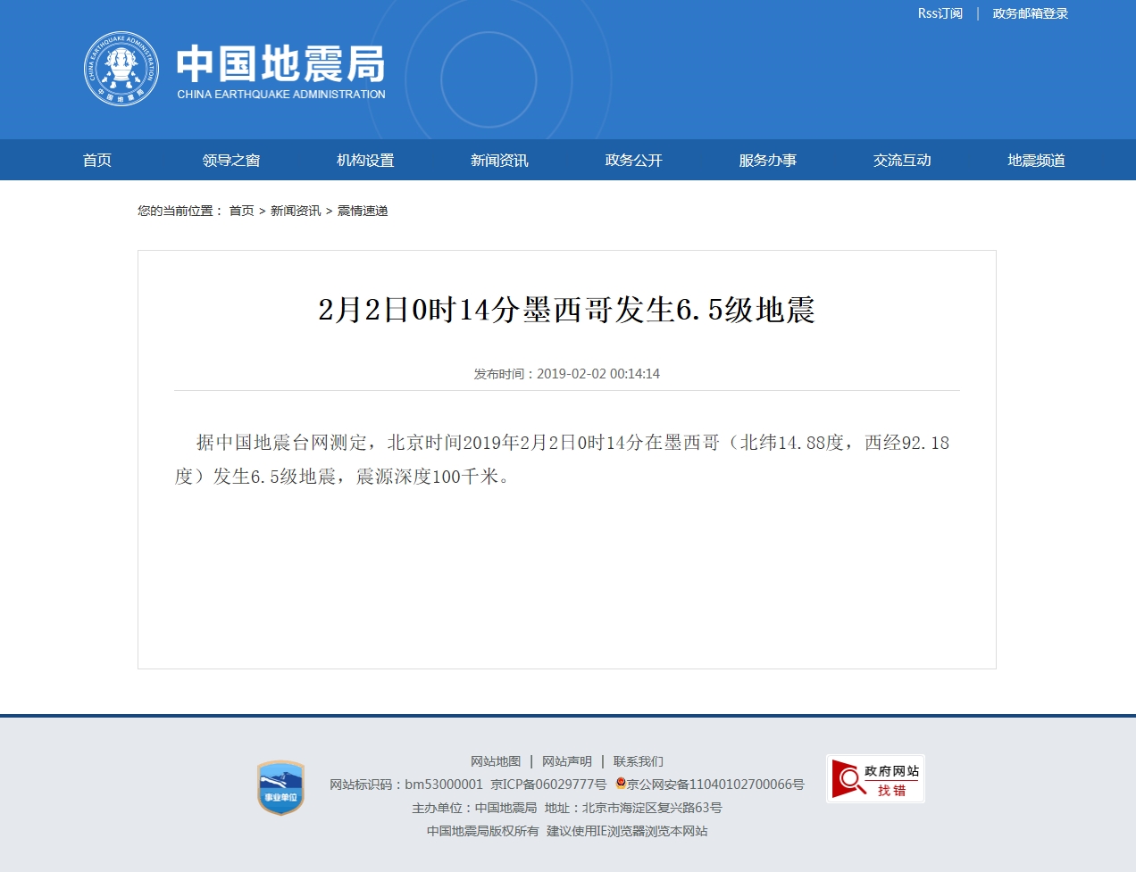Select the 服务办事 menu item

tap(768, 160)
